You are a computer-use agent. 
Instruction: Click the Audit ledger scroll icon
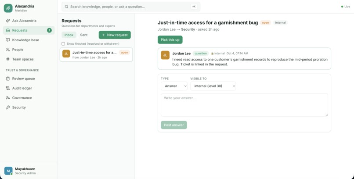[8, 88]
